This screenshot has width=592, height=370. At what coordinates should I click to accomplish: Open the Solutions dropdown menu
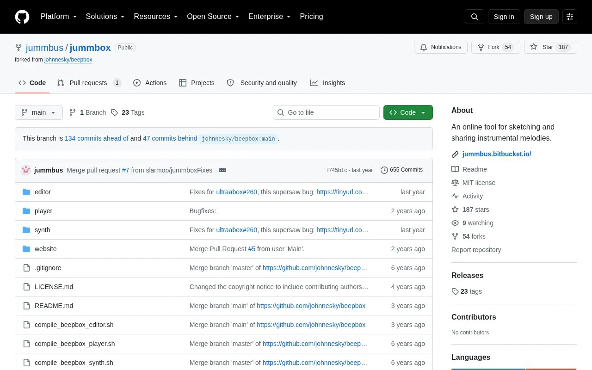click(x=105, y=17)
